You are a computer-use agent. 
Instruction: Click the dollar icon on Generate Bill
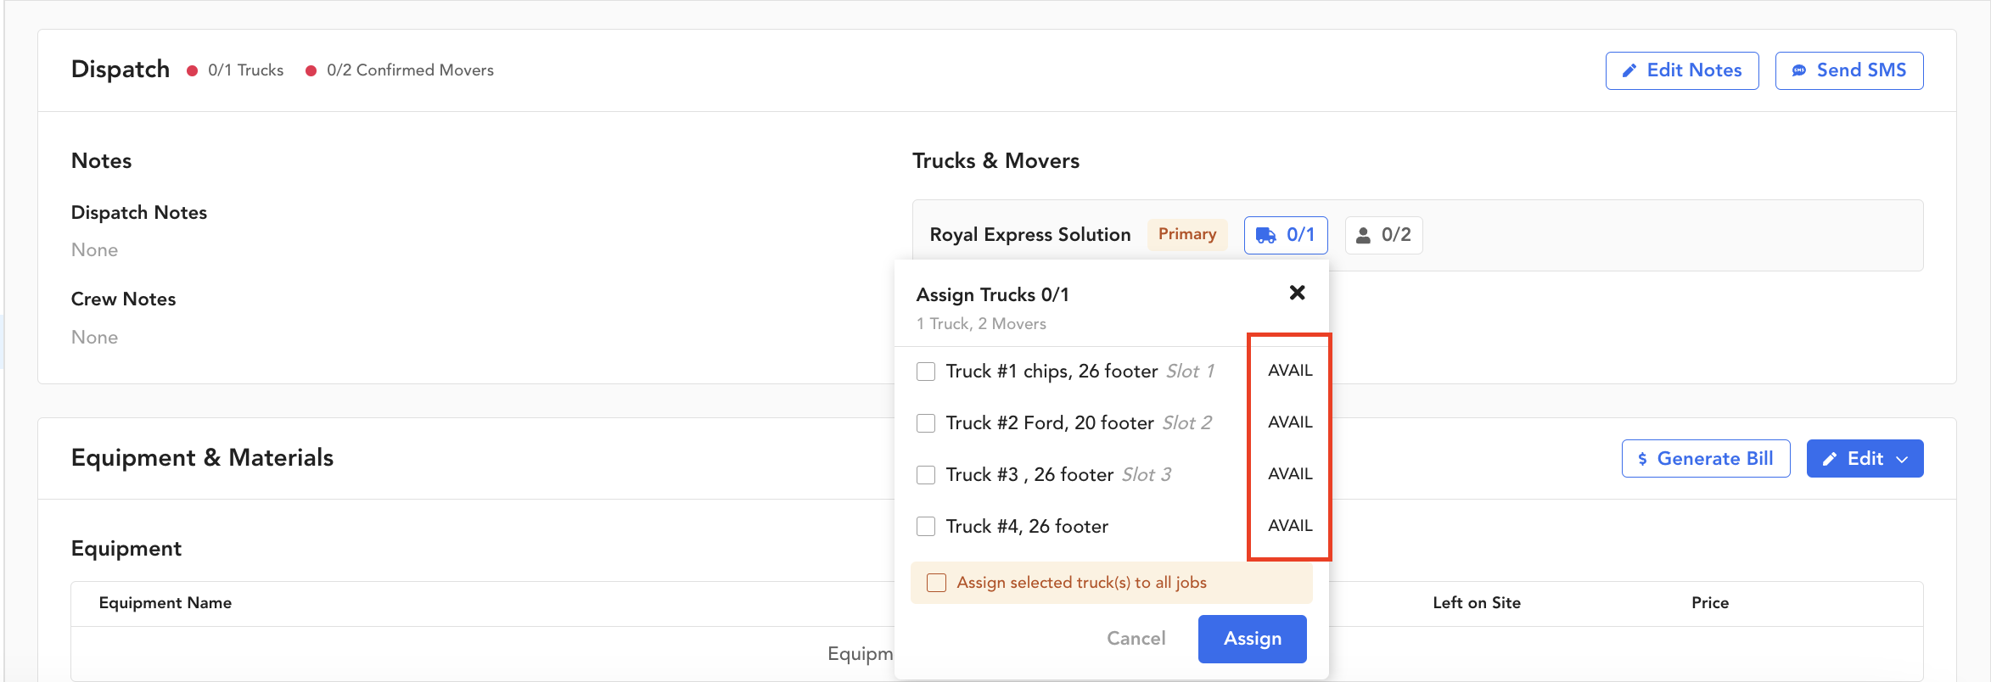click(x=1643, y=459)
